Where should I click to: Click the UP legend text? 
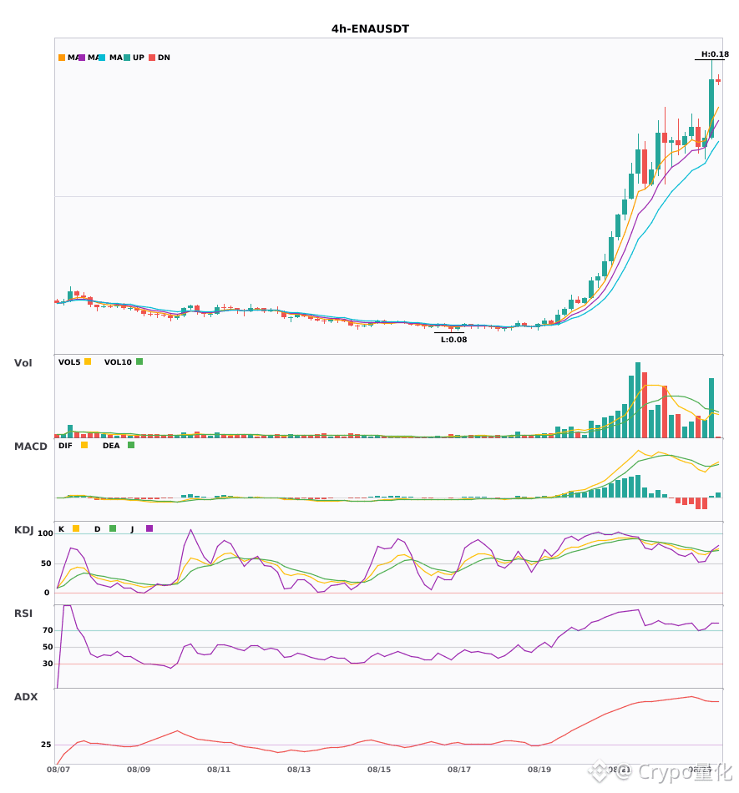(139, 58)
